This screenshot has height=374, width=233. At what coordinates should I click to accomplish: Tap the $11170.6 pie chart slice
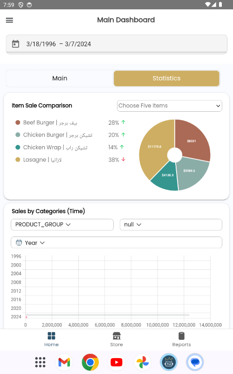(156, 148)
